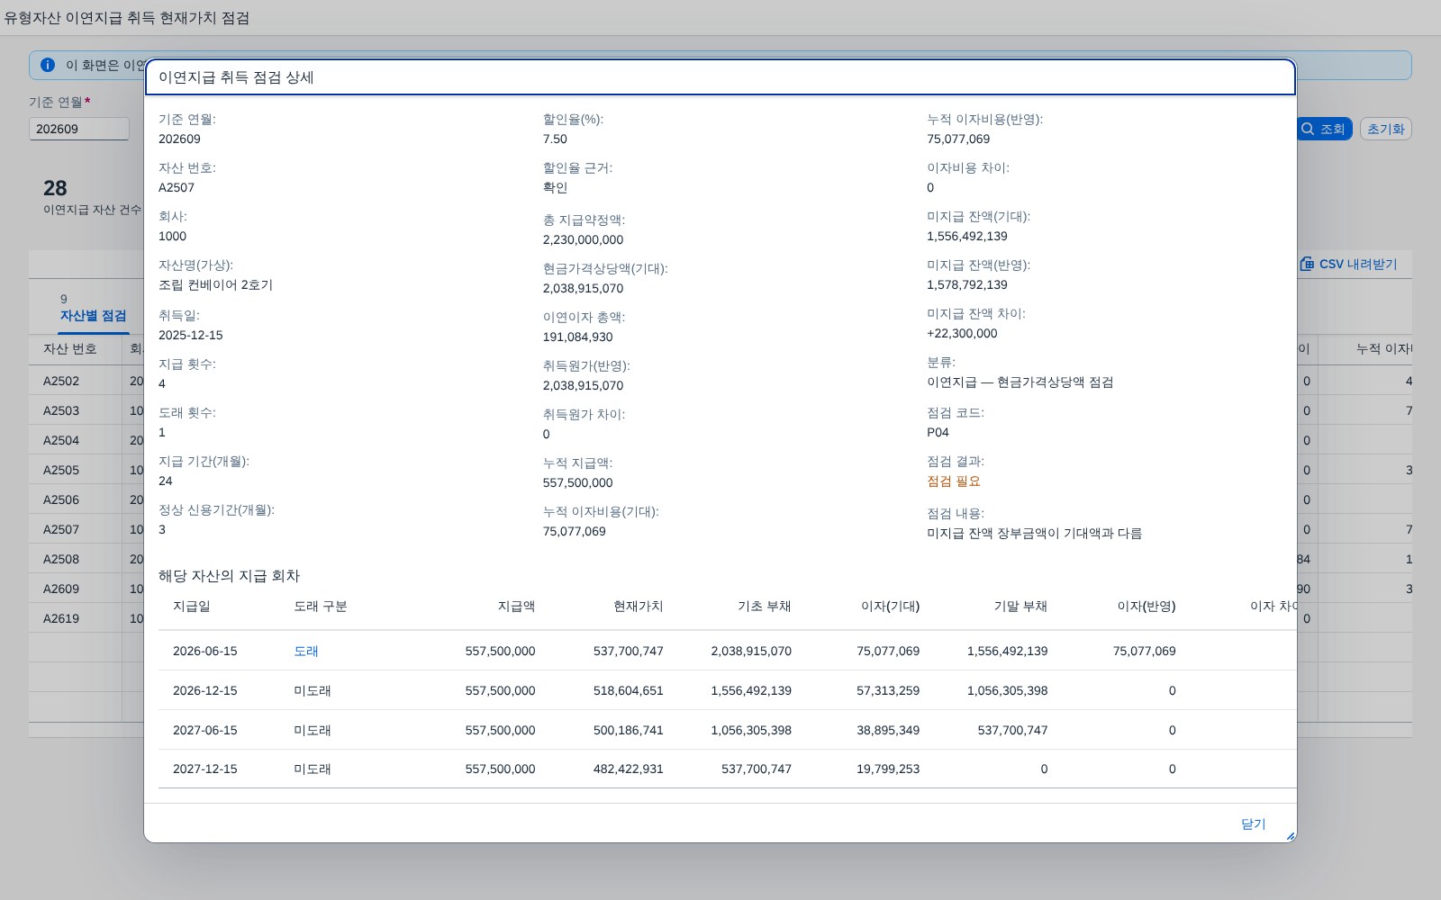Viewport: 1441px width, 900px height.
Task: Click asset A2619 in the background table
Action: point(61,618)
